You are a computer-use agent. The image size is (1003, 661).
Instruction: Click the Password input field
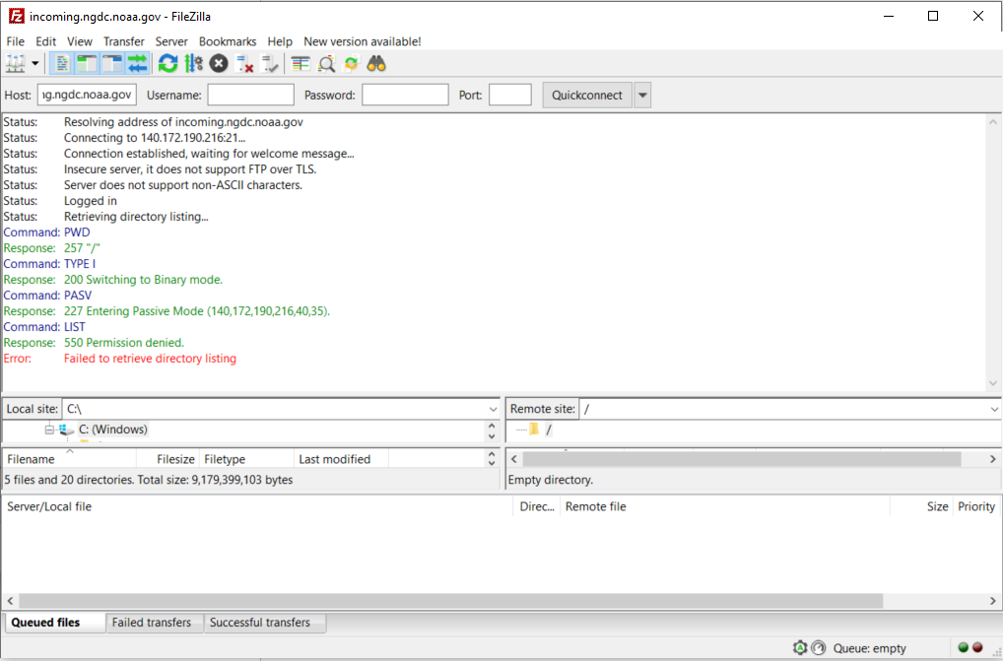(x=405, y=95)
